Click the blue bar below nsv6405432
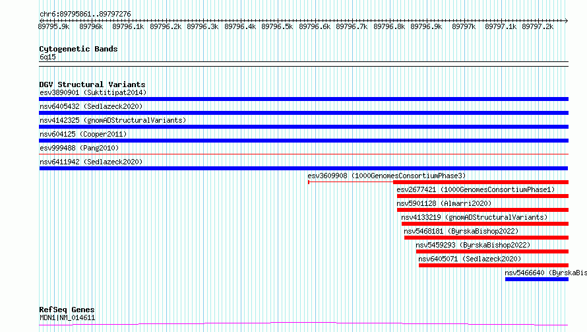This screenshot has height=332, width=587. click(303, 113)
